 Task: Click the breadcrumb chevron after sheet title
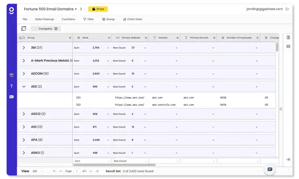click(x=81, y=9)
